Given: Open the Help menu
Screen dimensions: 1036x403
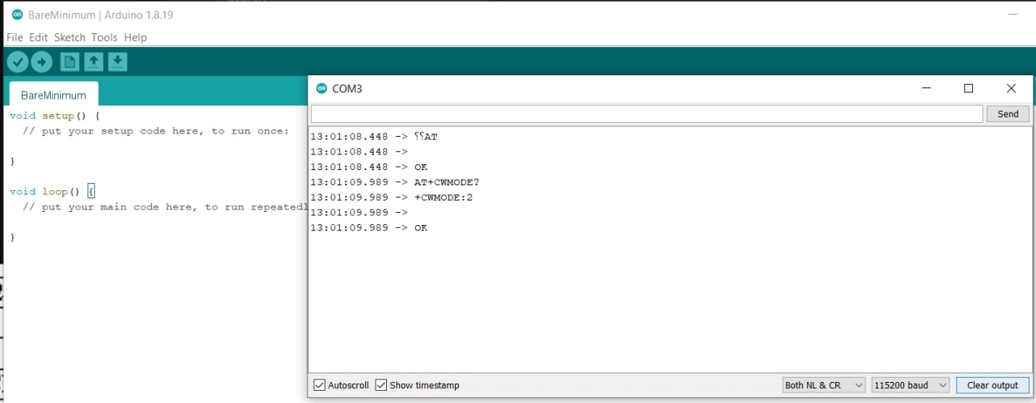Looking at the screenshot, I should pyautogui.click(x=135, y=37).
